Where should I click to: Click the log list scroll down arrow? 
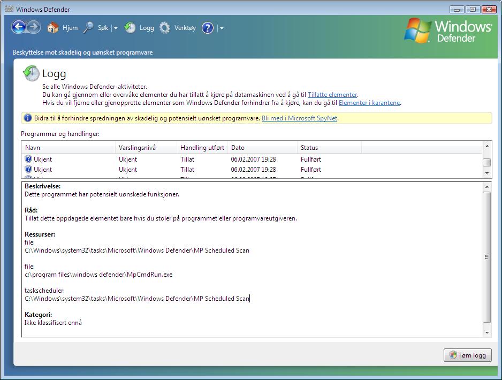487,173
